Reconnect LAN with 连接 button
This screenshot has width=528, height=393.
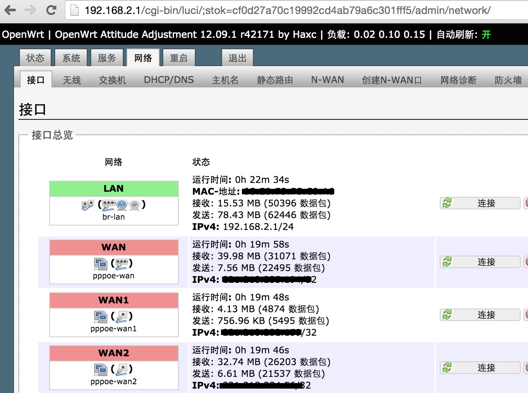480,203
